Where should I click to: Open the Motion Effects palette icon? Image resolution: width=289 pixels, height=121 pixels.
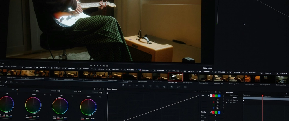[23, 82]
